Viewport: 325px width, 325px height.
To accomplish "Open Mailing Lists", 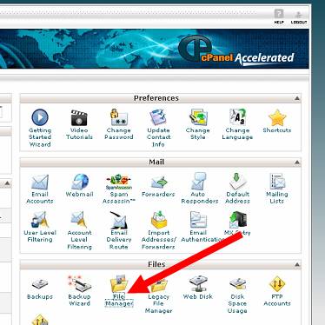I will pos(277,189).
